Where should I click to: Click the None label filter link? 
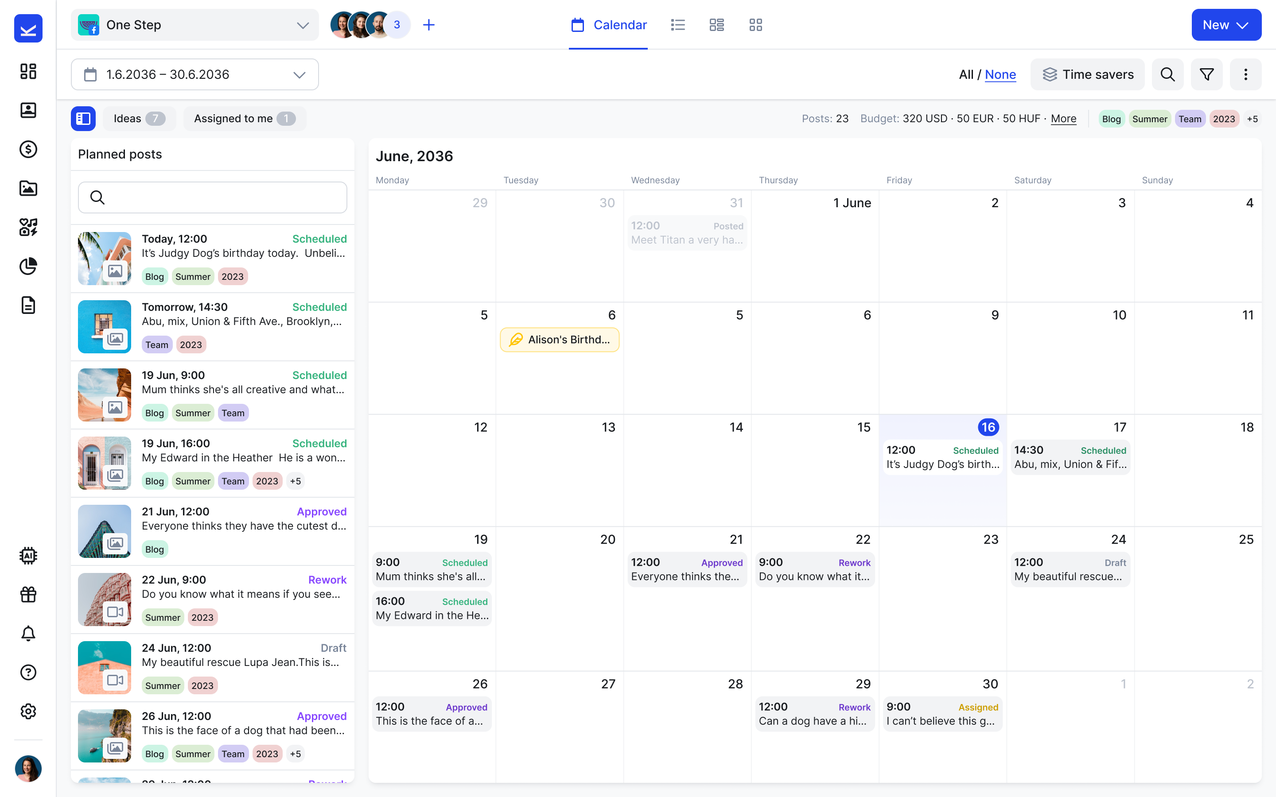click(x=1000, y=74)
